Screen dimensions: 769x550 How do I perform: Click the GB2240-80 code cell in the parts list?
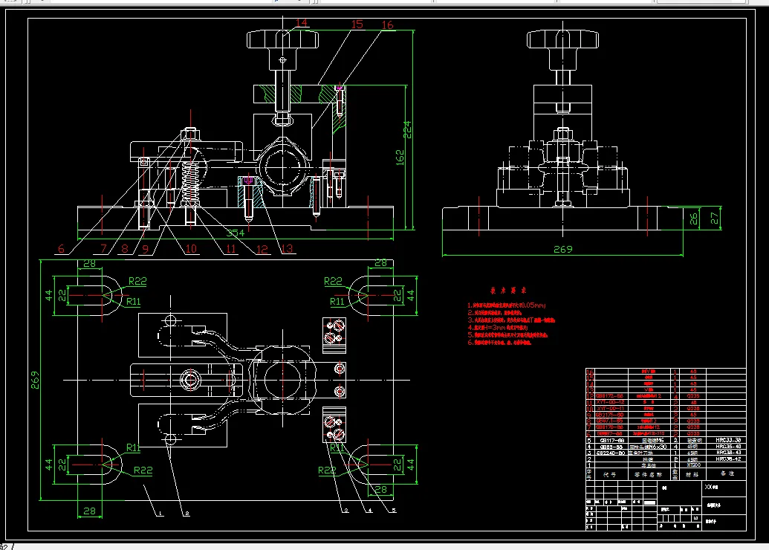point(611,453)
